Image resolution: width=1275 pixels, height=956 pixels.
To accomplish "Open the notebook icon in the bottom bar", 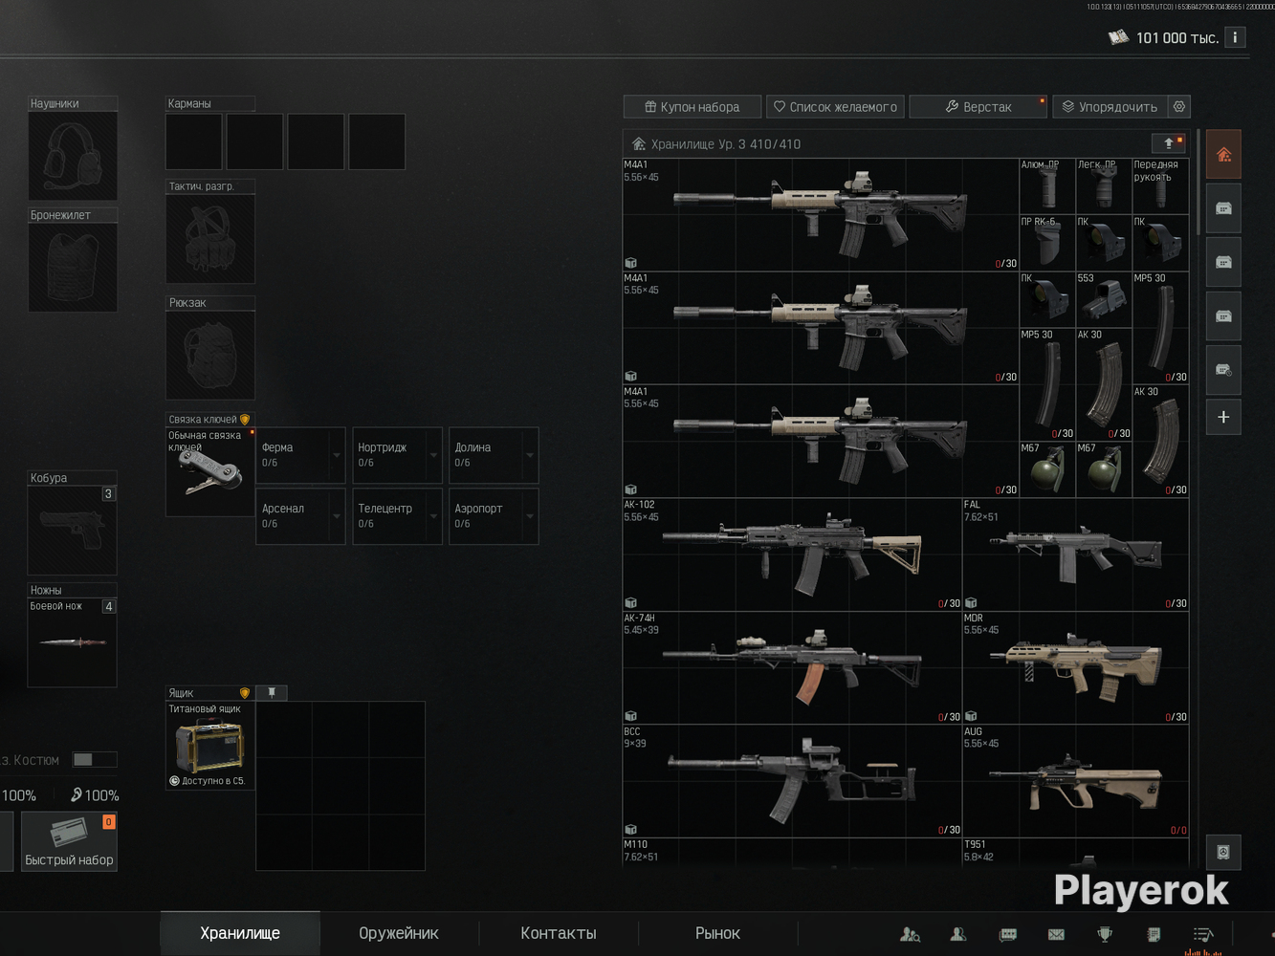I will tap(1154, 934).
